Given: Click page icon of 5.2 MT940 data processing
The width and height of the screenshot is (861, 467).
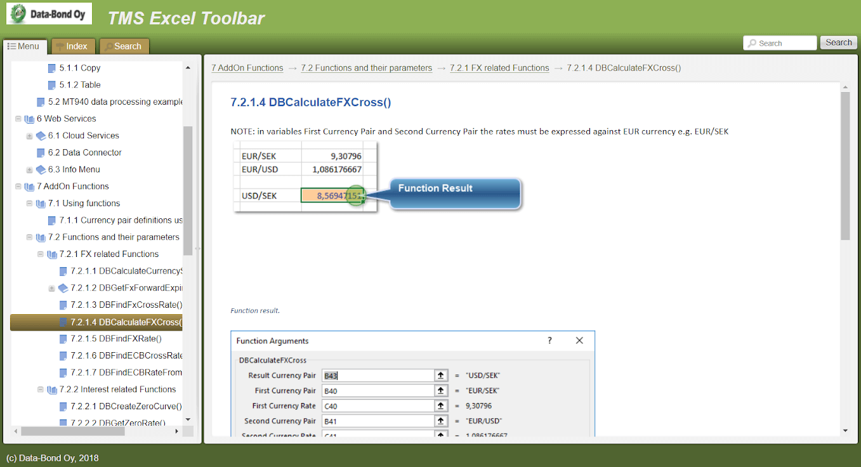Looking at the screenshot, I should [41, 102].
